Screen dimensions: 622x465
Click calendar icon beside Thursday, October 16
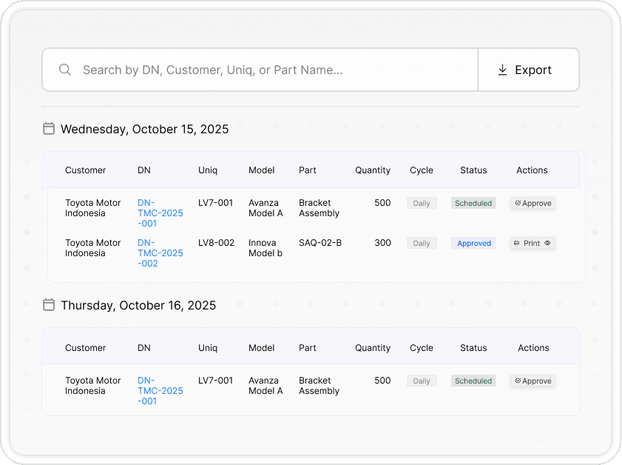click(48, 305)
